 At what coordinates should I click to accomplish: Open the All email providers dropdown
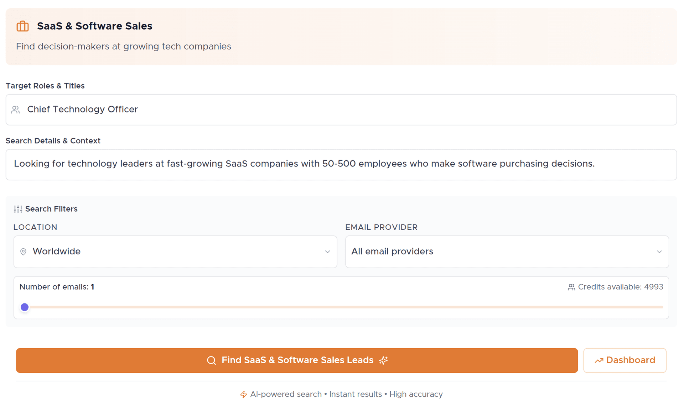(507, 251)
